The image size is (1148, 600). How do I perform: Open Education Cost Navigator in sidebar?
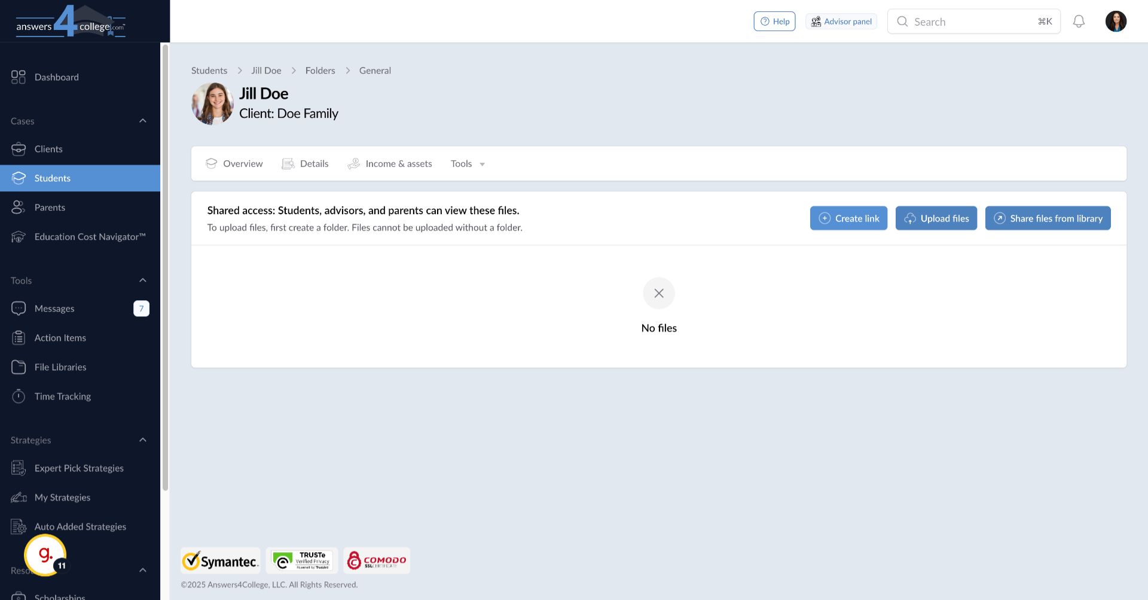(x=80, y=237)
